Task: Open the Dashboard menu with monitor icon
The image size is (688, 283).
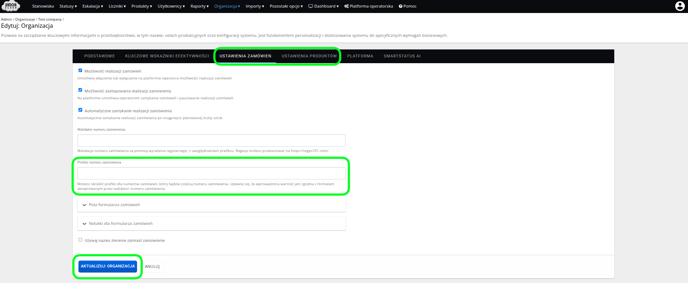Action: click(x=323, y=6)
